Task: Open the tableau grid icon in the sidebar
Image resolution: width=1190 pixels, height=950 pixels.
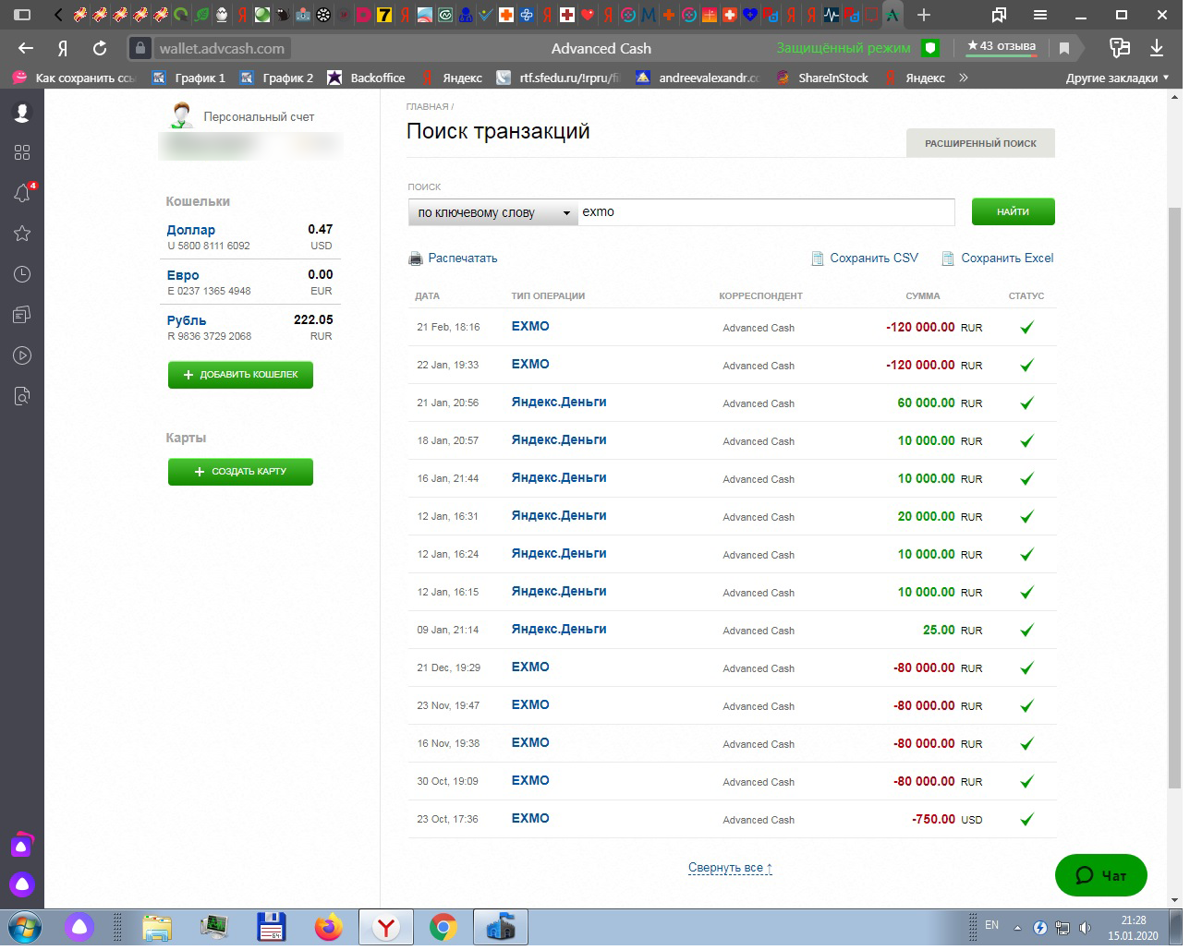Action: tap(22, 152)
